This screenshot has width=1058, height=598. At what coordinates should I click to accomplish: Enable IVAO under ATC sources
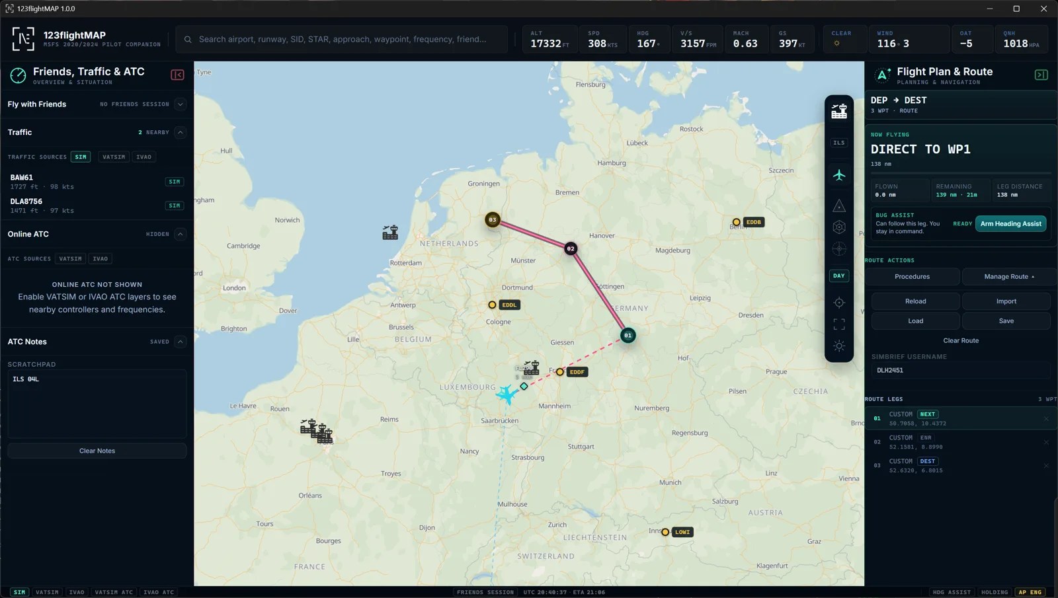pos(100,259)
